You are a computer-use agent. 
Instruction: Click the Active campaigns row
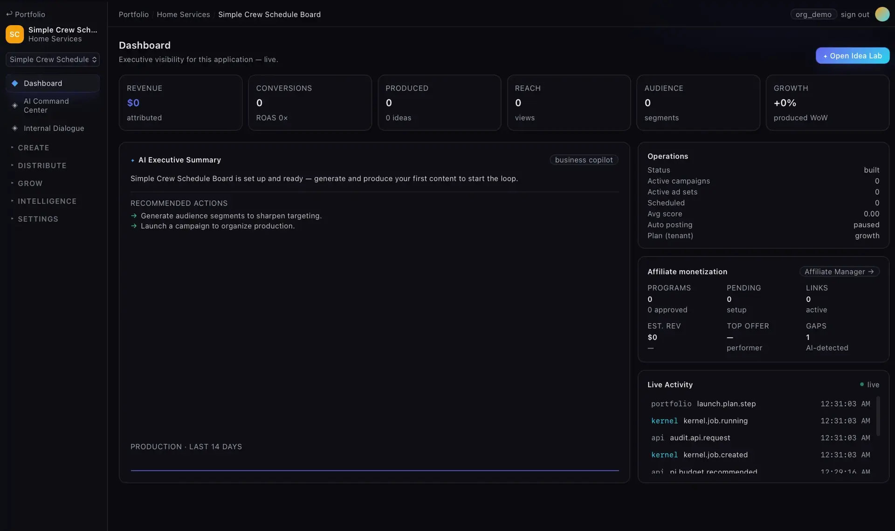pyautogui.click(x=763, y=181)
